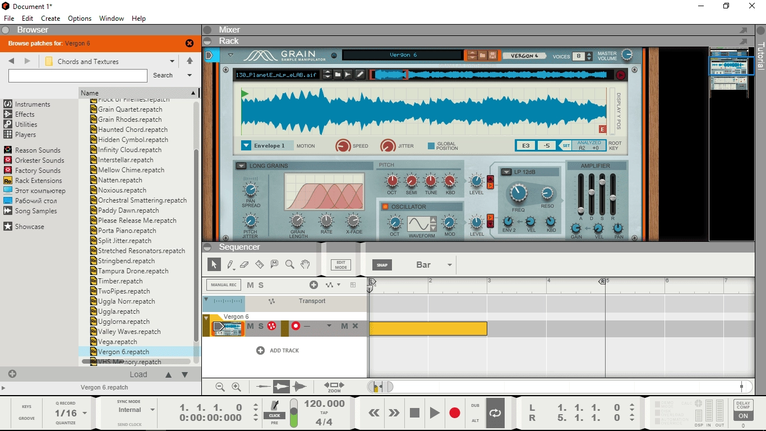Solo the Vergon 6 track
The image size is (766, 431).
(x=261, y=326)
